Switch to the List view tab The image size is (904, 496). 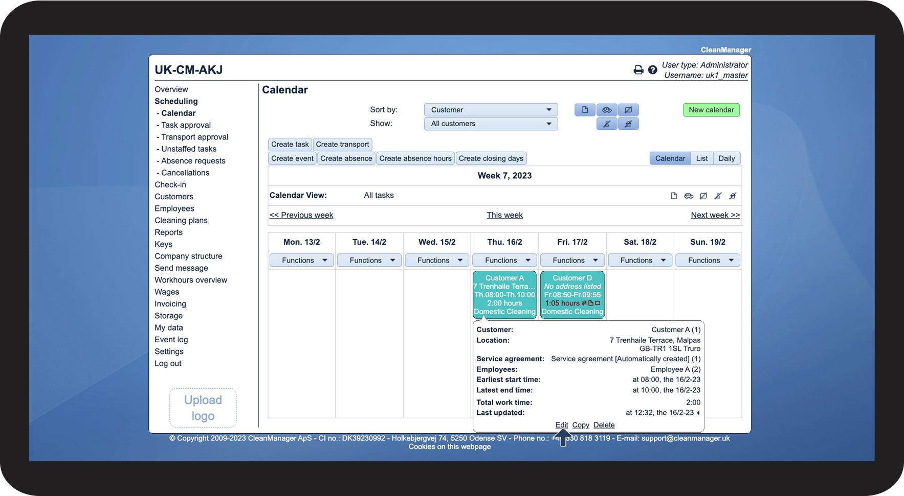[x=701, y=158]
